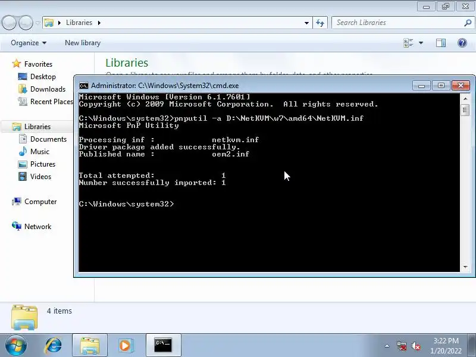The height and width of the screenshot is (357, 476).
Task: Click cmd scrollbar down arrow
Action: (465, 267)
